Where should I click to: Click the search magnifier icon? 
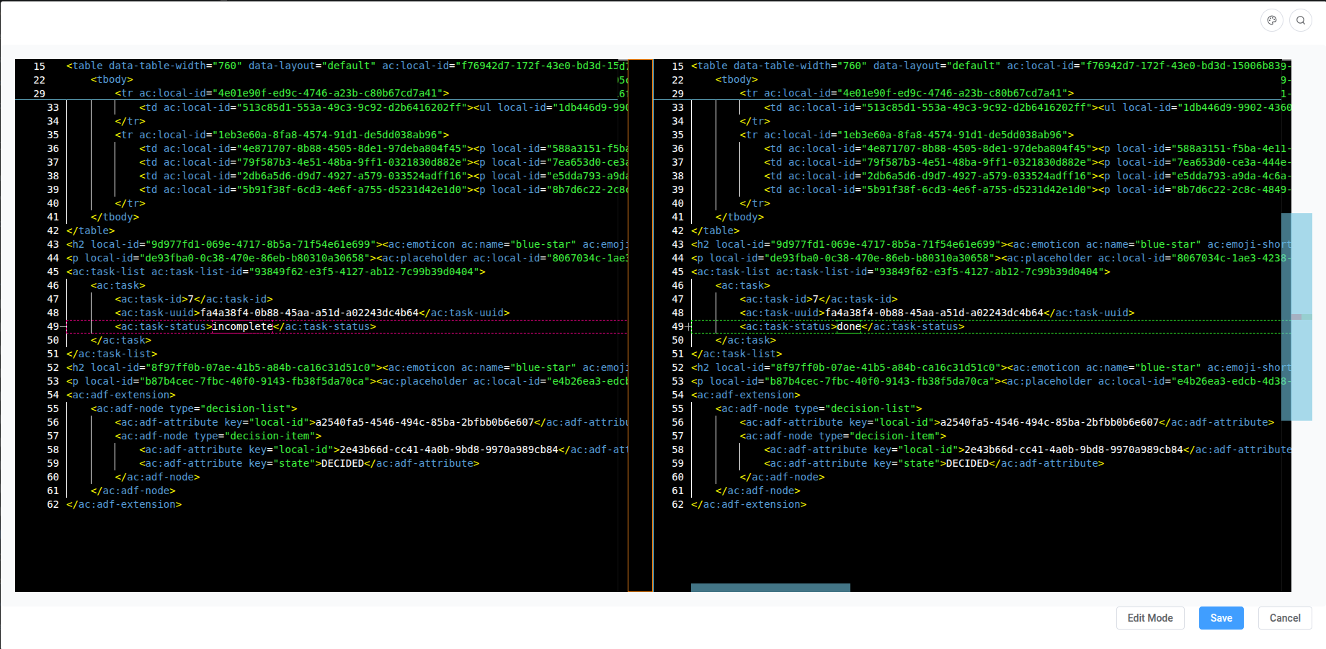(x=1301, y=20)
